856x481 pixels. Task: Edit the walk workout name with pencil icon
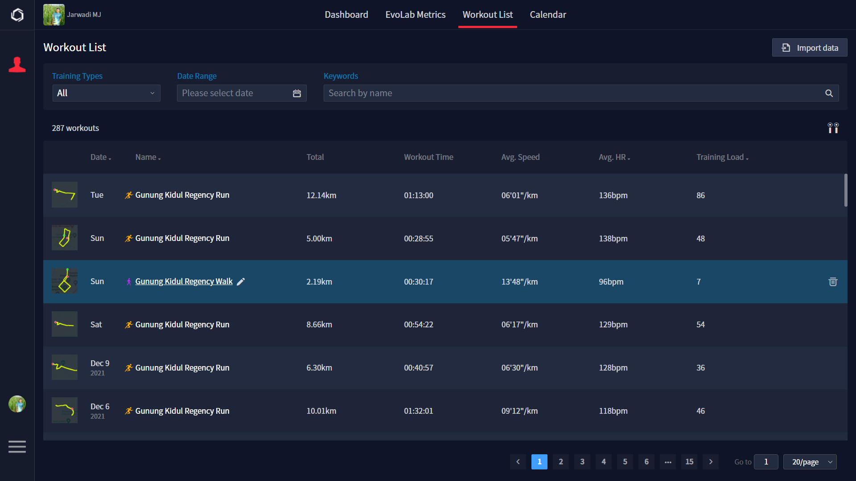(x=241, y=282)
